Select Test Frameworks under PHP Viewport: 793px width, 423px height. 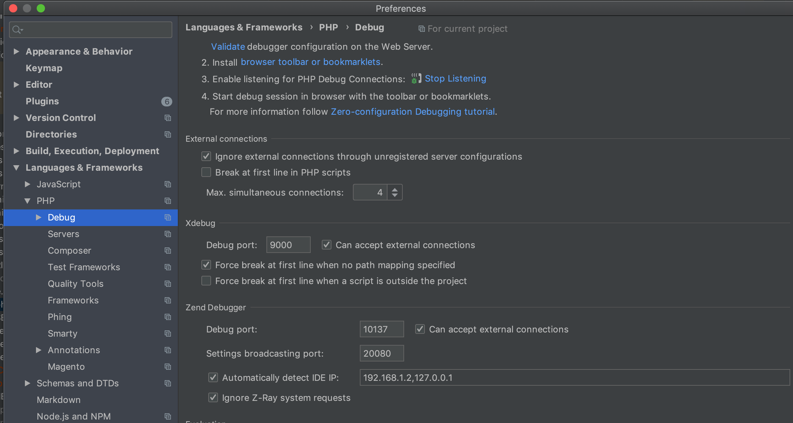[x=84, y=267]
